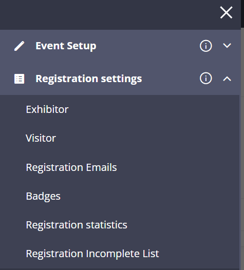View Registration statistics
Screen dimensions: 244x270
coord(77,225)
